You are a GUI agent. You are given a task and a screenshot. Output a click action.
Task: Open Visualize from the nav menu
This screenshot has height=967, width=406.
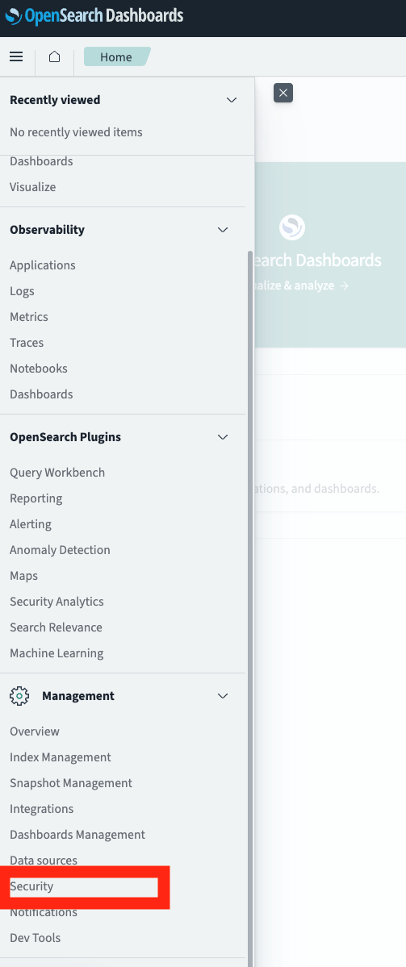click(33, 187)
